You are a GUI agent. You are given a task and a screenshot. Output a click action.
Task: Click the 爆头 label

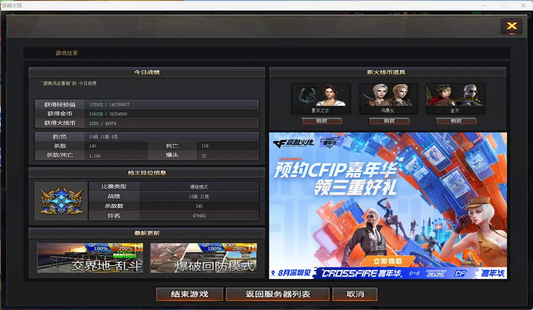172,155
